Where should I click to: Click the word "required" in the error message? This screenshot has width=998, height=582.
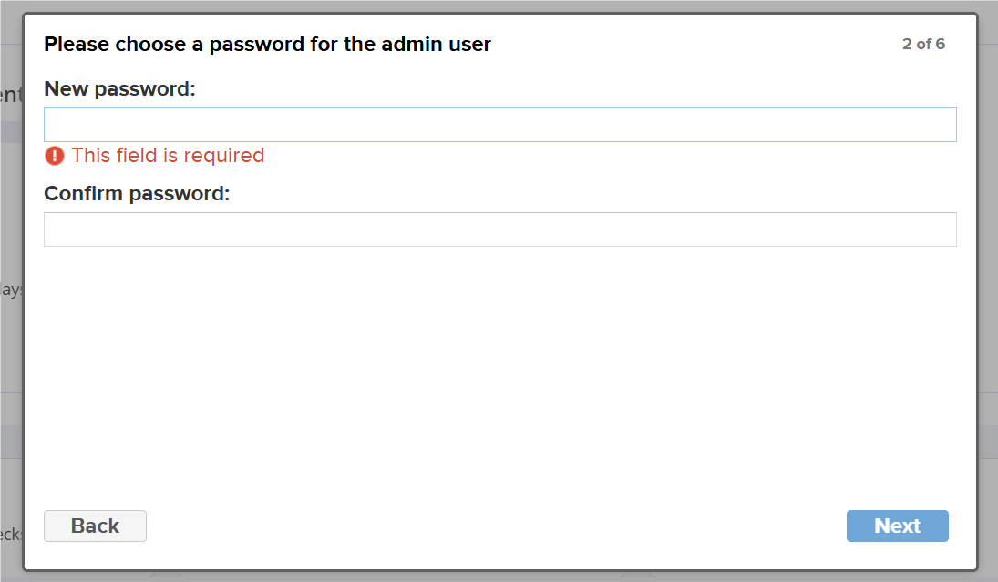click(221, 156)
